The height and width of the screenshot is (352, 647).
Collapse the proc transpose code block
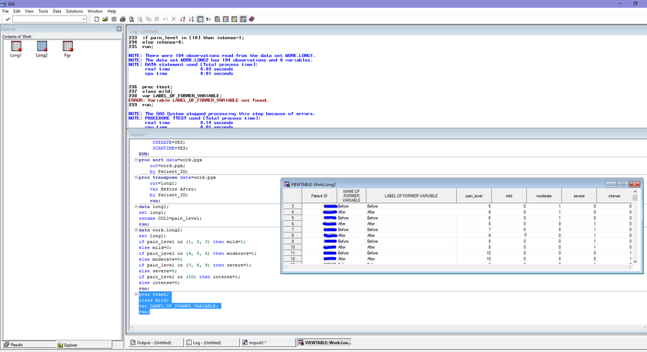coord(136,177)
